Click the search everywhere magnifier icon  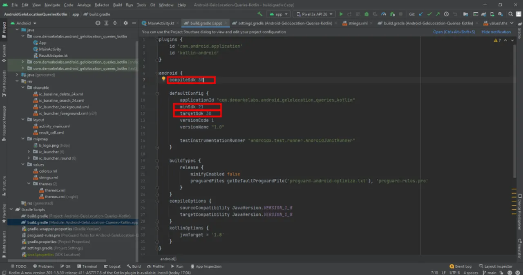coord(510,14)
